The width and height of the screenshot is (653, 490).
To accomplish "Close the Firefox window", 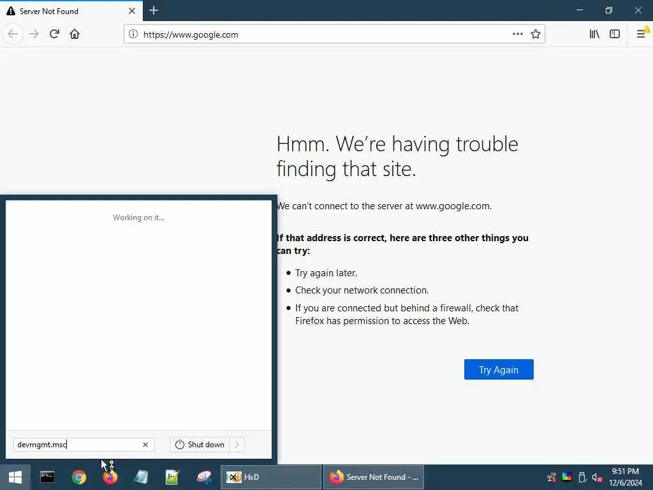I will coord(638,10).
